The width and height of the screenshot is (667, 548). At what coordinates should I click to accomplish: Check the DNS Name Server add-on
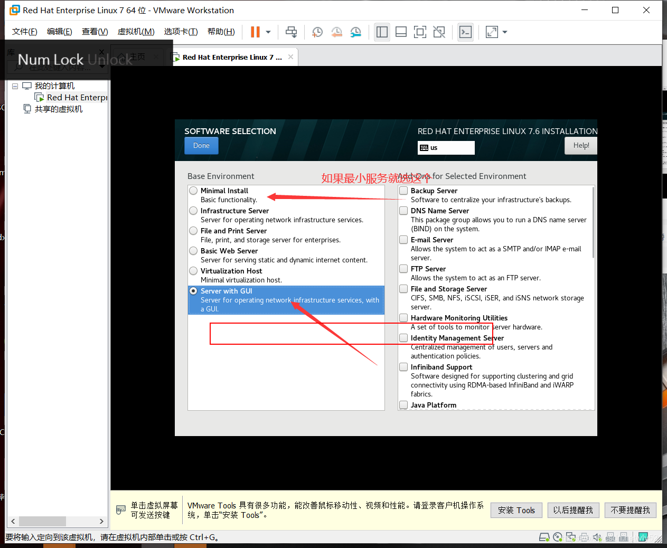[x=403, y=211]
